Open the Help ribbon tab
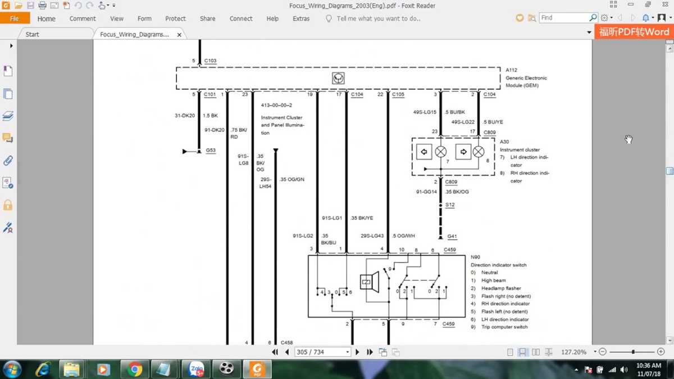Image resolution: width=674 pixels, height=379 pixels. tap(272, 19)
